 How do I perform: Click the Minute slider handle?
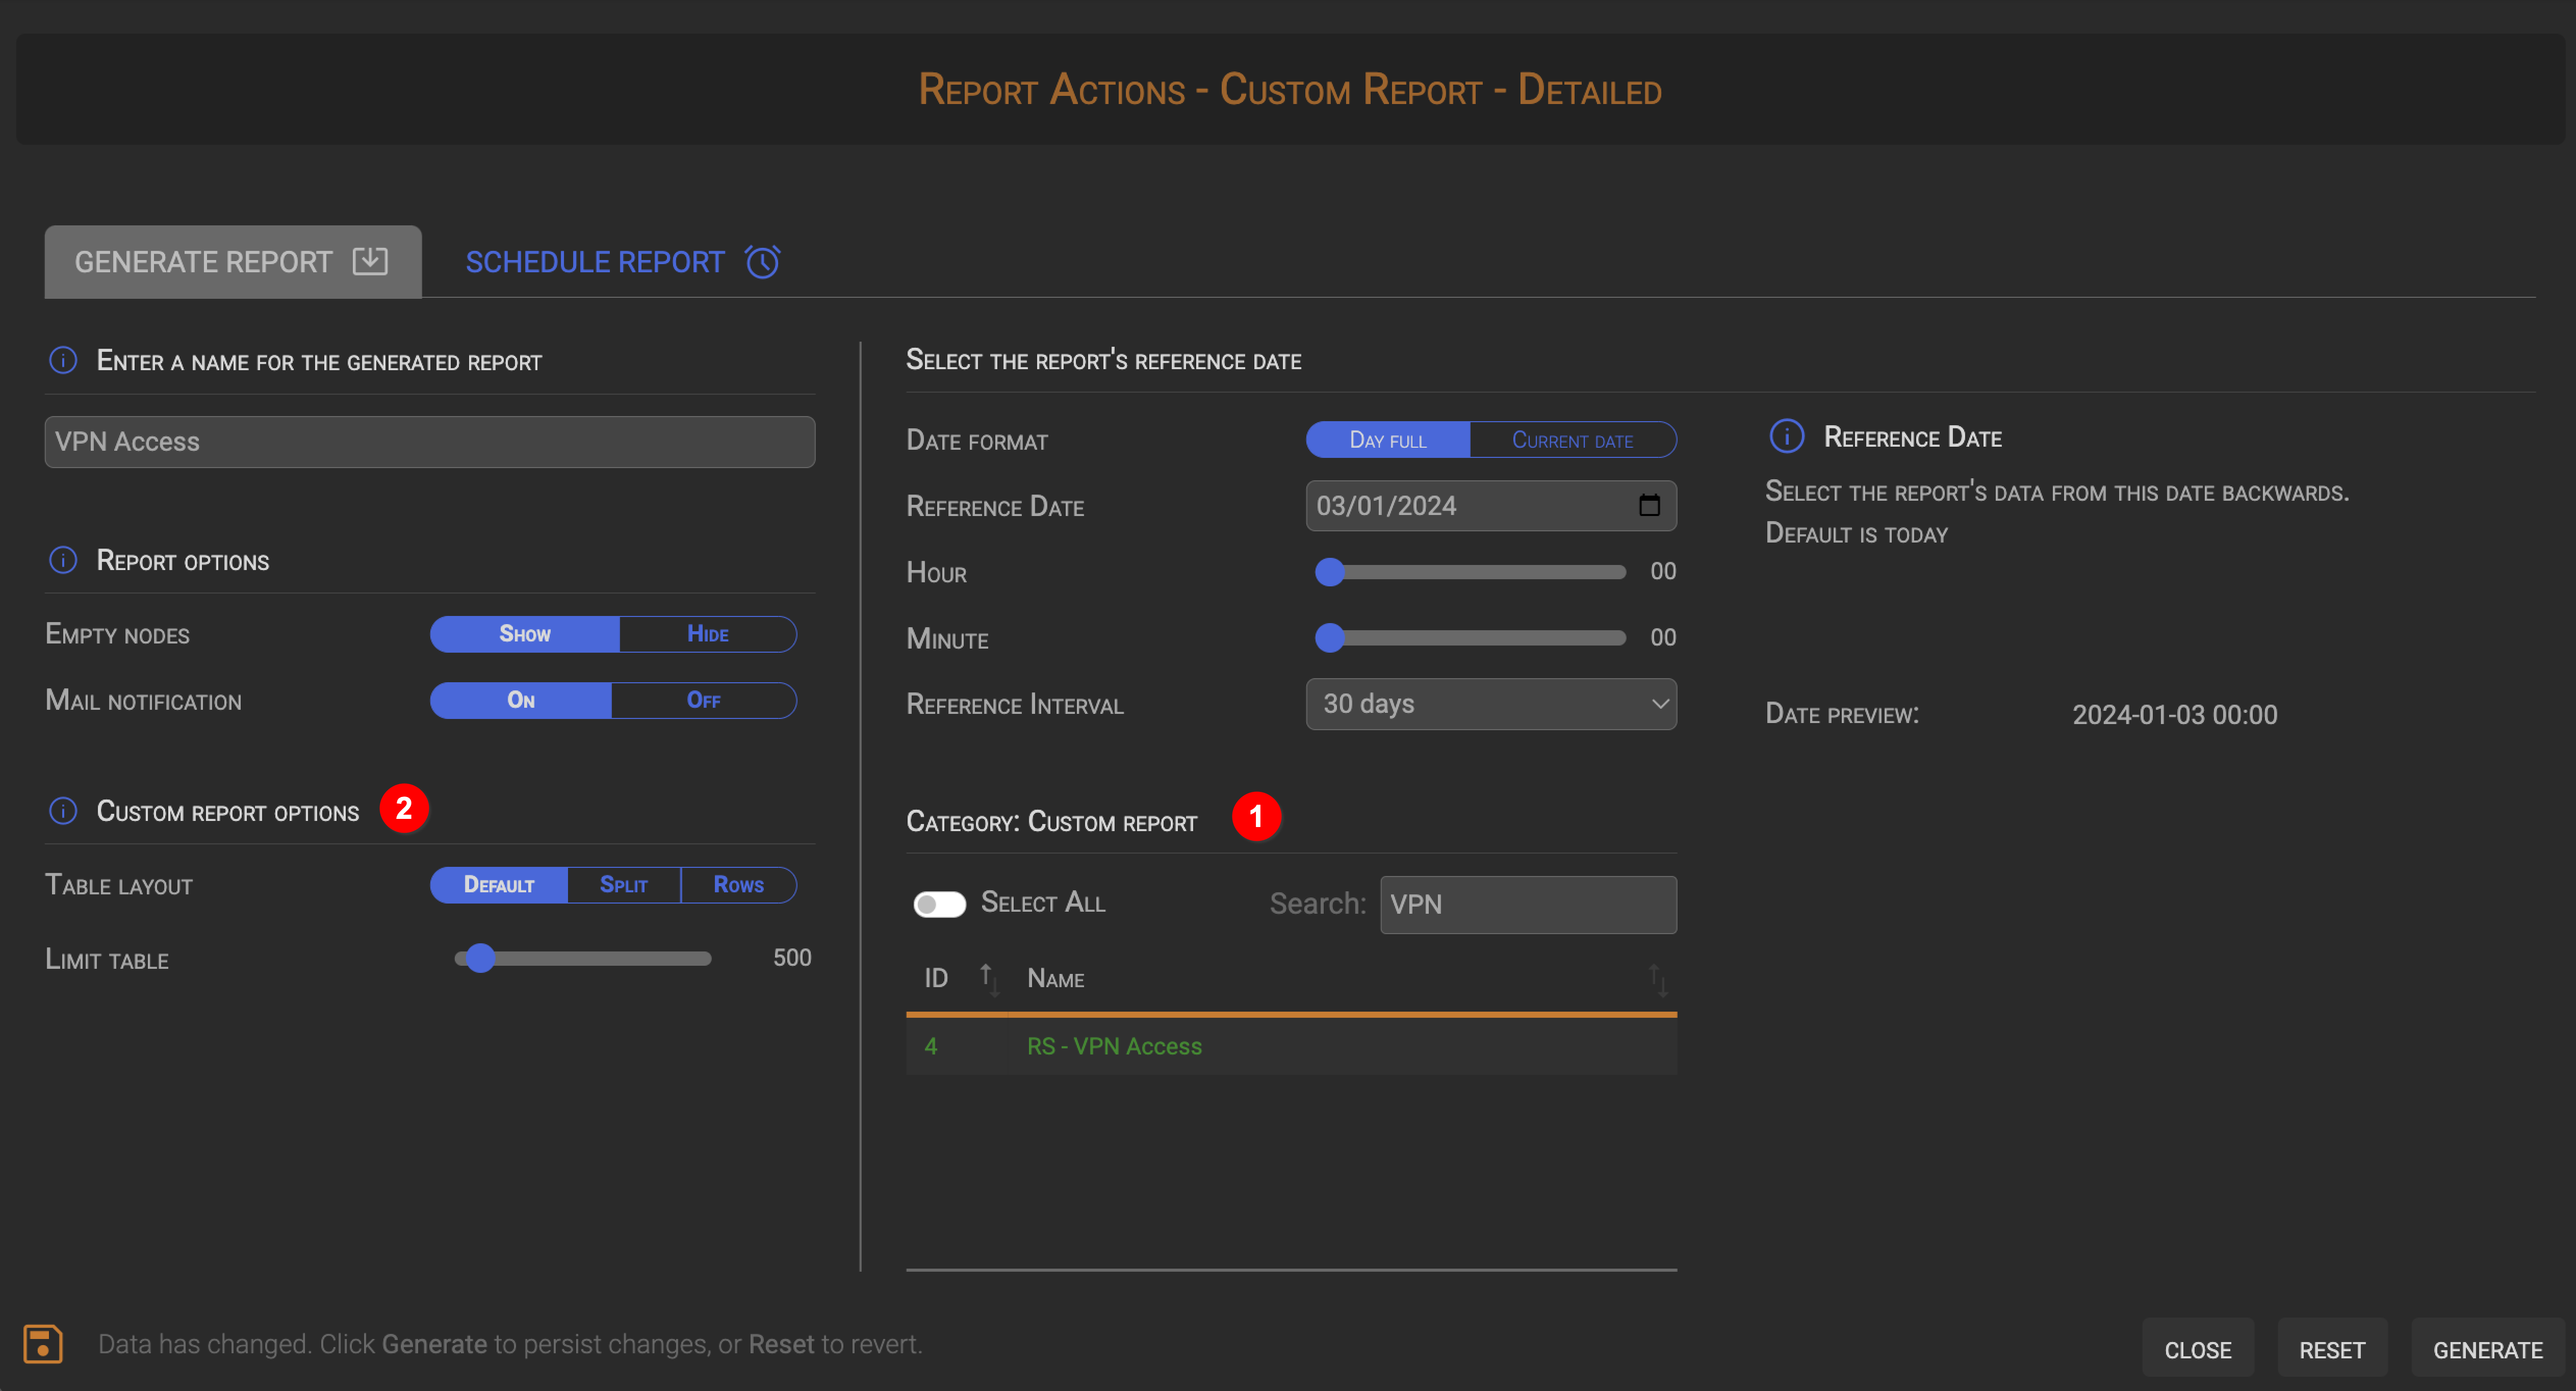point(1330,638)
